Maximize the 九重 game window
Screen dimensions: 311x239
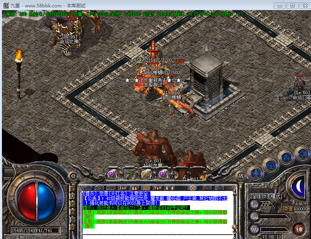coord(292,6)
